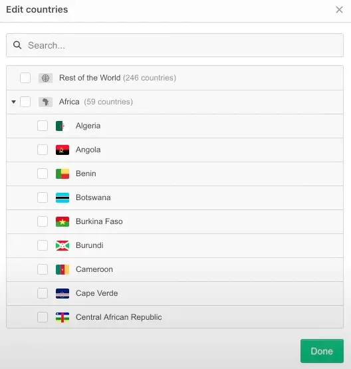
Task: Click the Botswana flag icon
Action: 62,197
